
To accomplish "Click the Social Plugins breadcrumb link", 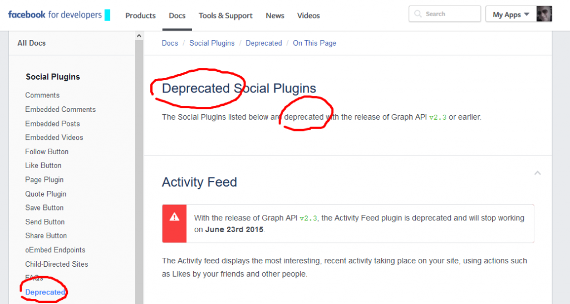I will tap(212, 43).
